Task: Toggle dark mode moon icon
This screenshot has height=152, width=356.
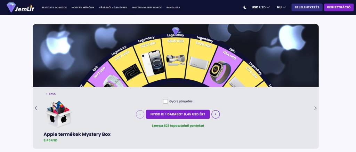Action: point(245,7)
